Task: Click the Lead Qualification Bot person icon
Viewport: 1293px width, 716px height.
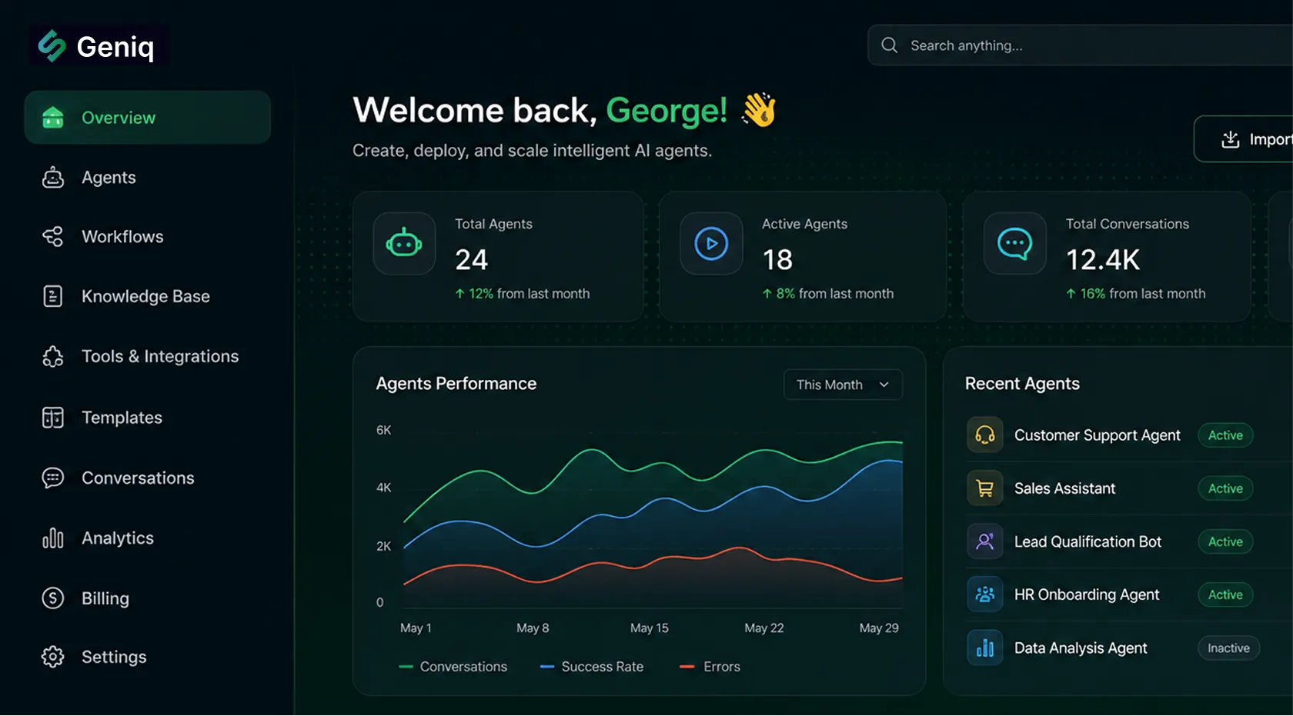Action: (985, 541)
